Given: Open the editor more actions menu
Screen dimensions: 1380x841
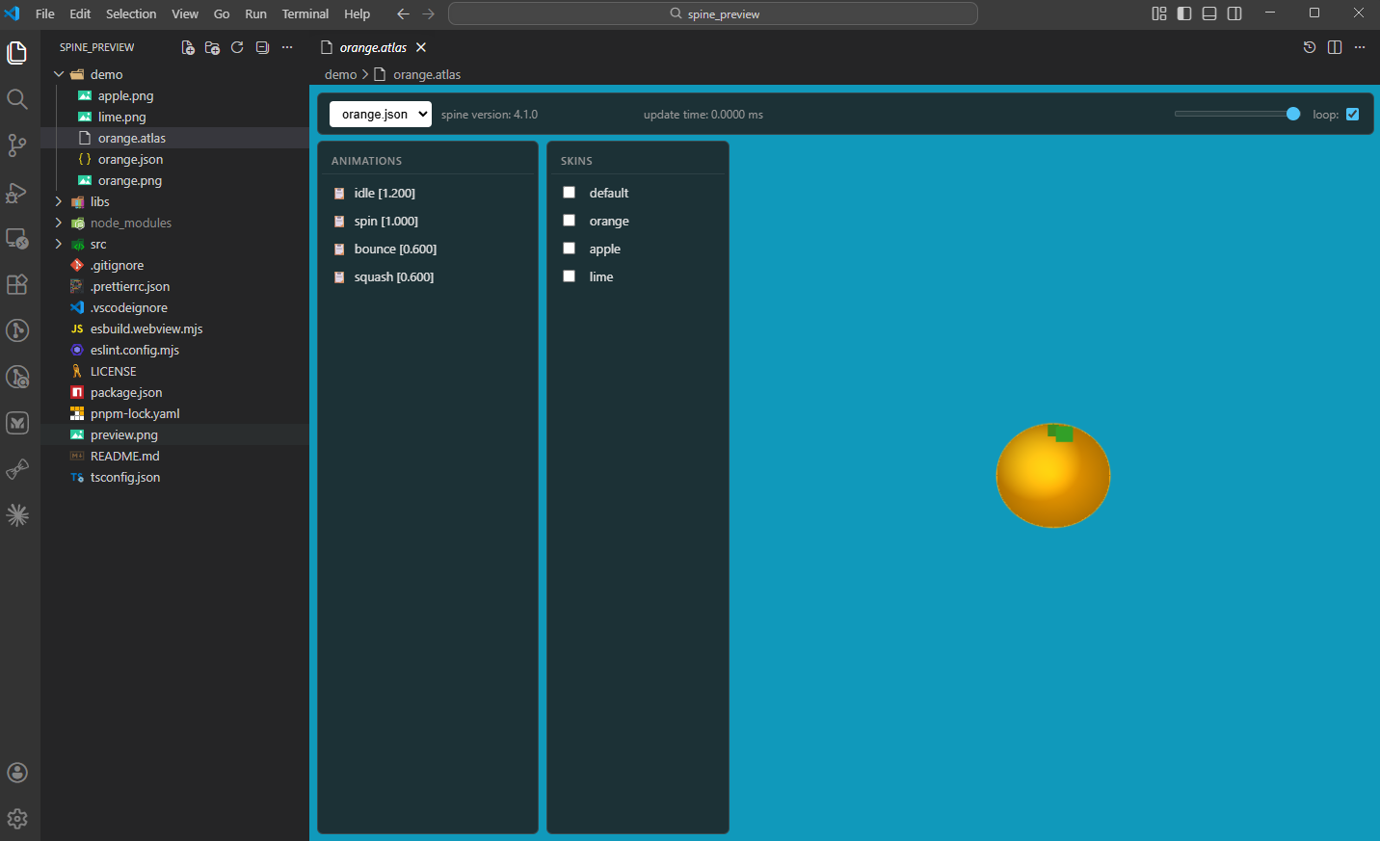Looking at the screenshot, I should coord(1360,47).
